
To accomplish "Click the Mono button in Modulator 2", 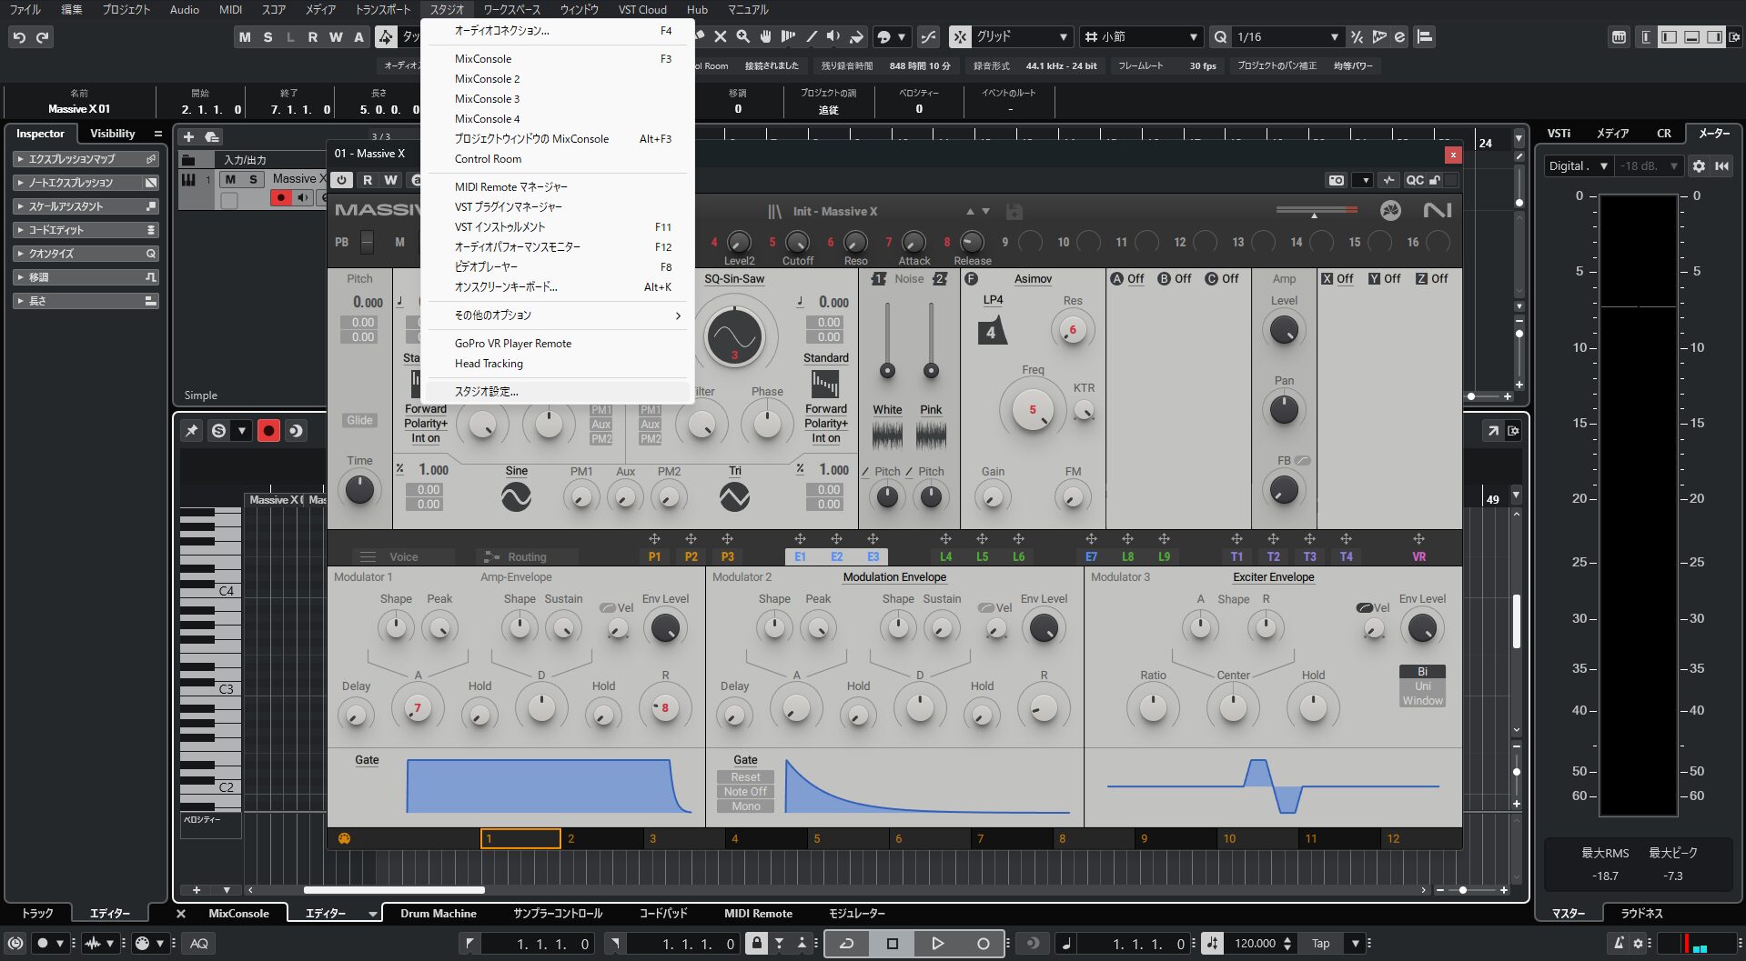I will click(746, 806).
